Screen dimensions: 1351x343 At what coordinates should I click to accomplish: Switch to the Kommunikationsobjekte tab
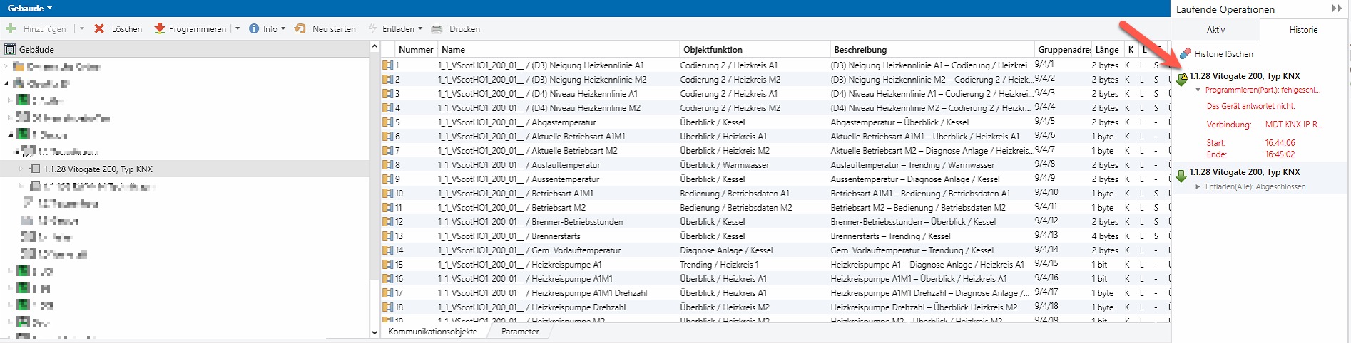click(433, 332)
